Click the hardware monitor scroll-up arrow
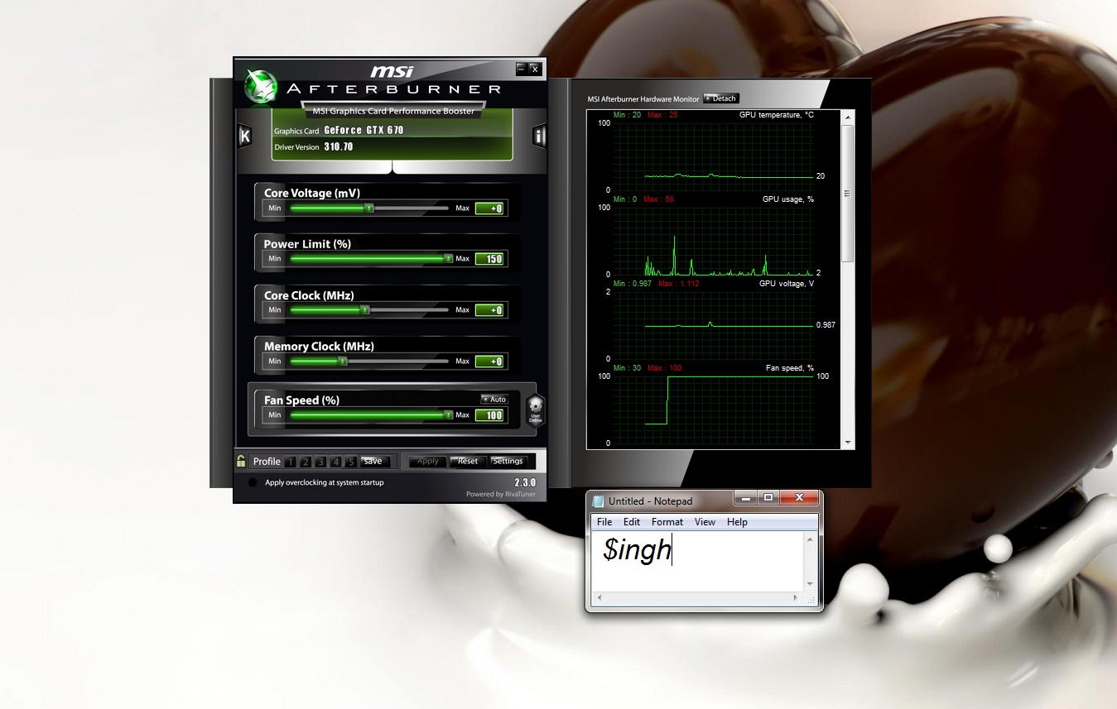The image size is (1117, 709). [847, 117]
